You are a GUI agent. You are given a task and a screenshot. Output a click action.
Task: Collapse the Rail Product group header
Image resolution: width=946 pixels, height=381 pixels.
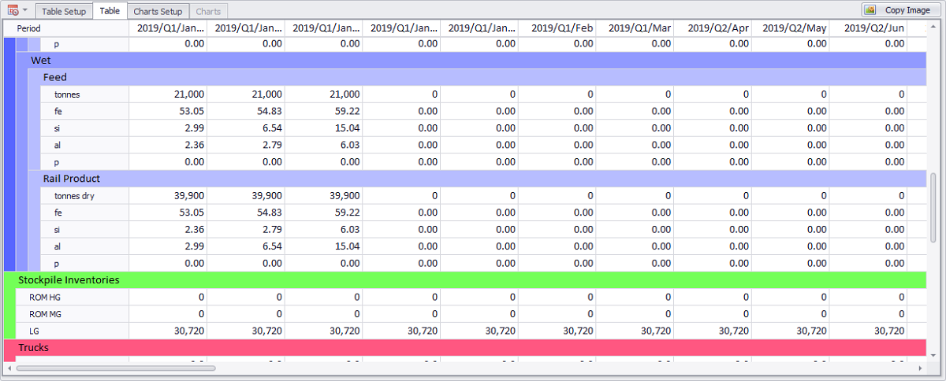click(x=71, y=179)
